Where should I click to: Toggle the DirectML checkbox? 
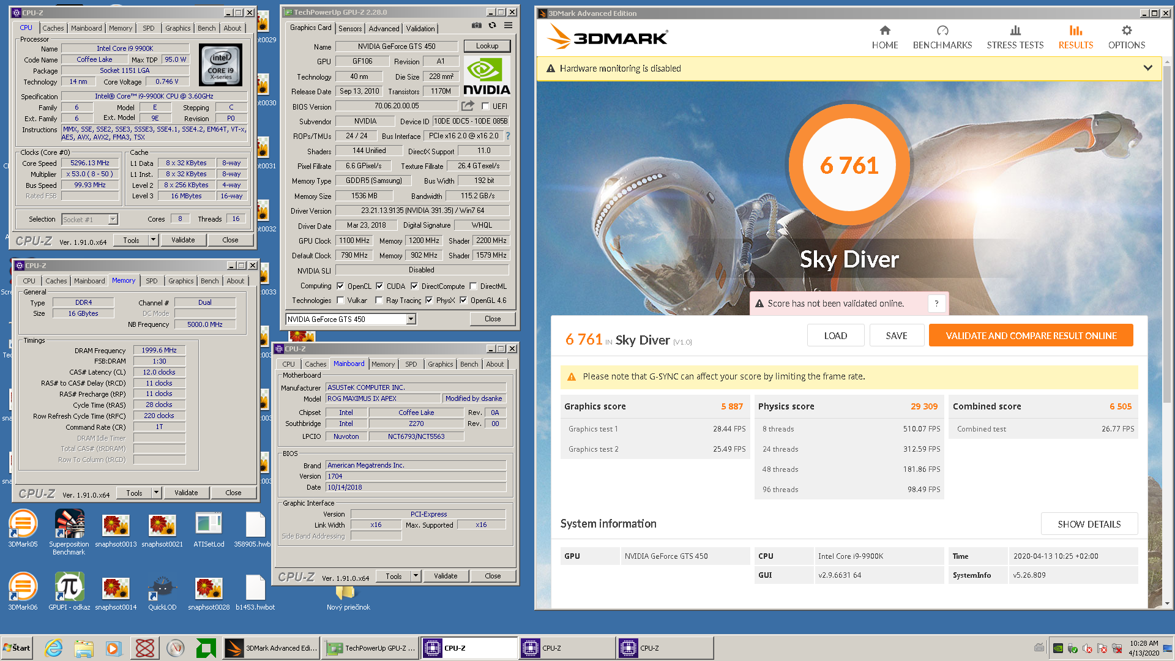(473, 286)
